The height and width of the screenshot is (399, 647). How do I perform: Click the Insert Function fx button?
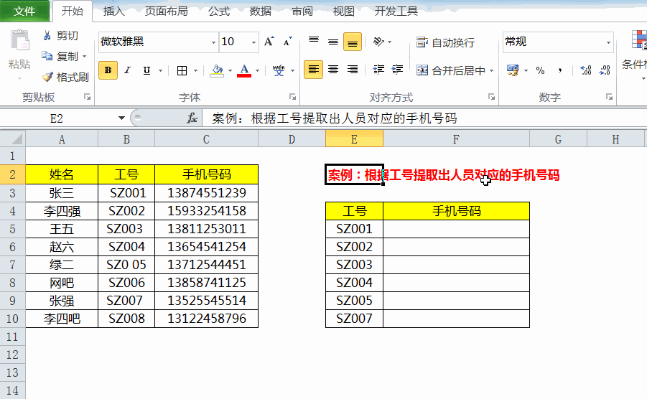pyautogui.click(x=192, y=118)
